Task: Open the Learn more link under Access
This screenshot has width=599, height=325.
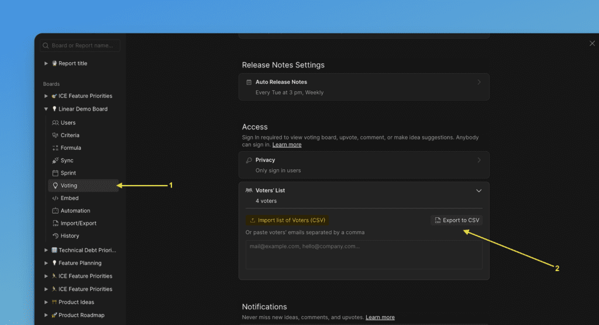Action: (287, 145)
